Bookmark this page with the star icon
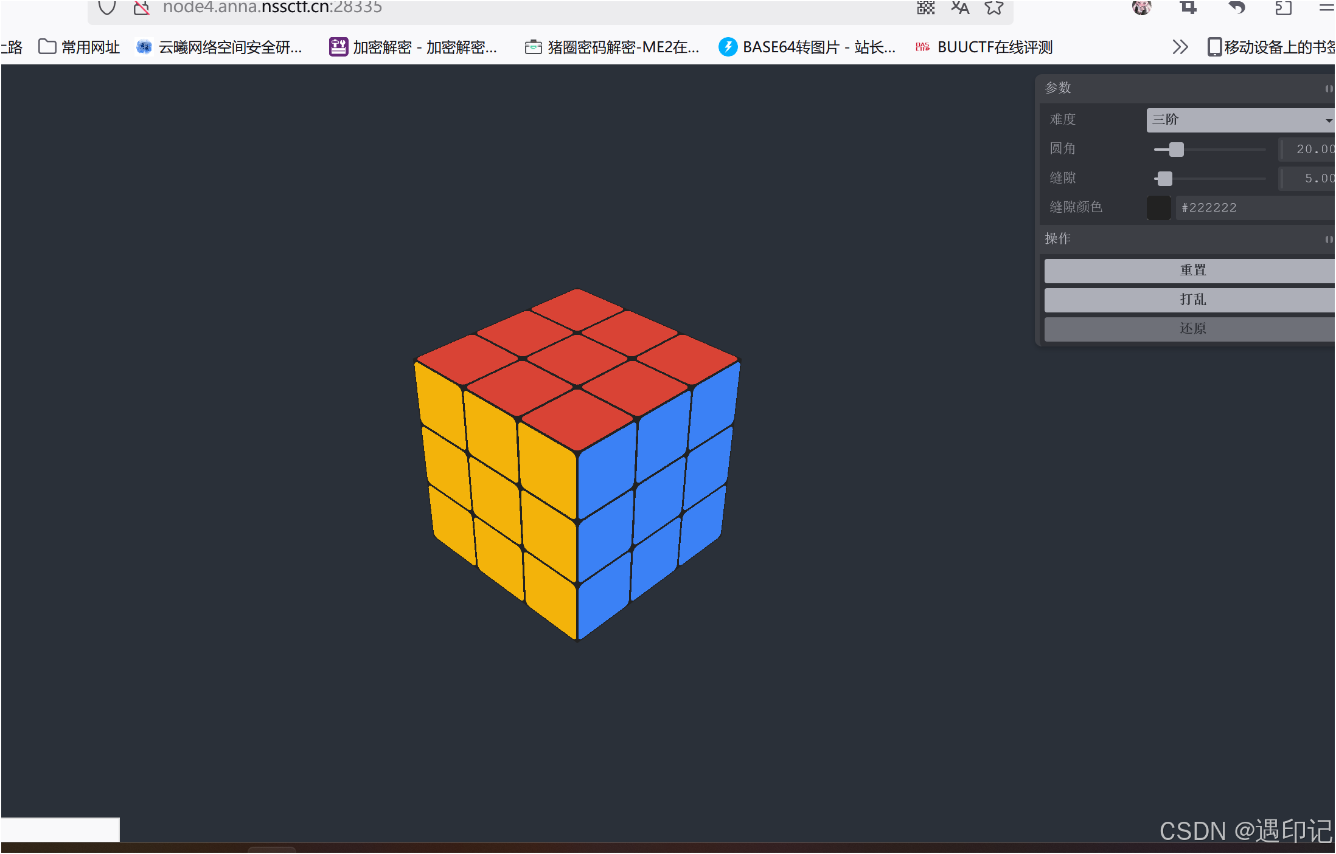The height and width of the screenshot is (854, 1336). tap(994, 7)
